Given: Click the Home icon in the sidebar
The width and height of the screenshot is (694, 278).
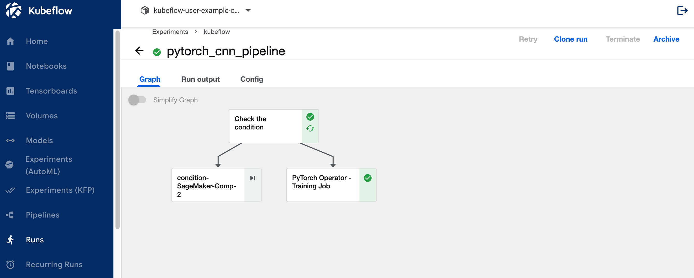Looking at the screenshot, I should (10, 41).
